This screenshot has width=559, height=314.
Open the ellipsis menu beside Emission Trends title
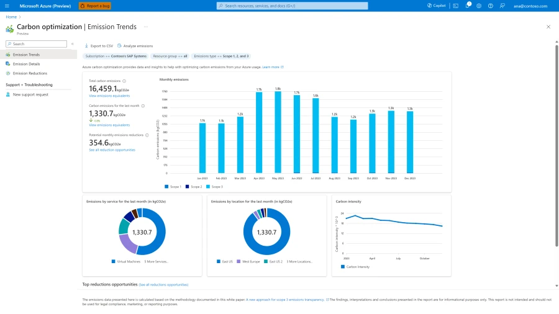[x=145, y=27]
